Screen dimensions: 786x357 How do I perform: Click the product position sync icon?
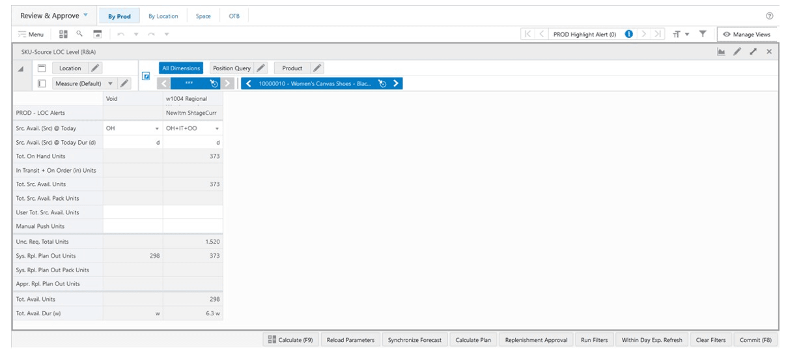[x=383, y=83]
